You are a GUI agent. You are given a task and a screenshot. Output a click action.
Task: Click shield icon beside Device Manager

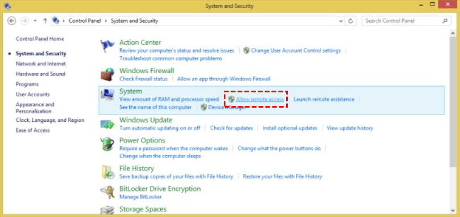pyautogui.click(x=204, y=107)
